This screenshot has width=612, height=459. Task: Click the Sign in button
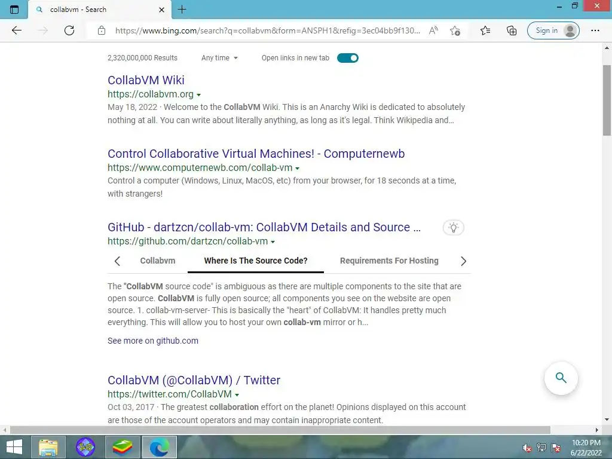(x=553, y=30)
